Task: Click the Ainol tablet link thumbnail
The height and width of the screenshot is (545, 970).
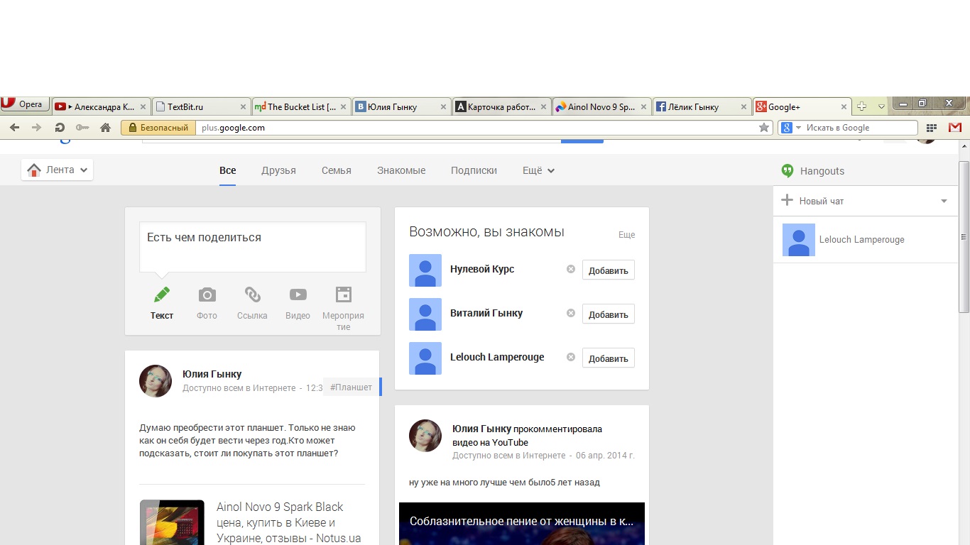Action: pyautogui.click(x=172, y=522)
